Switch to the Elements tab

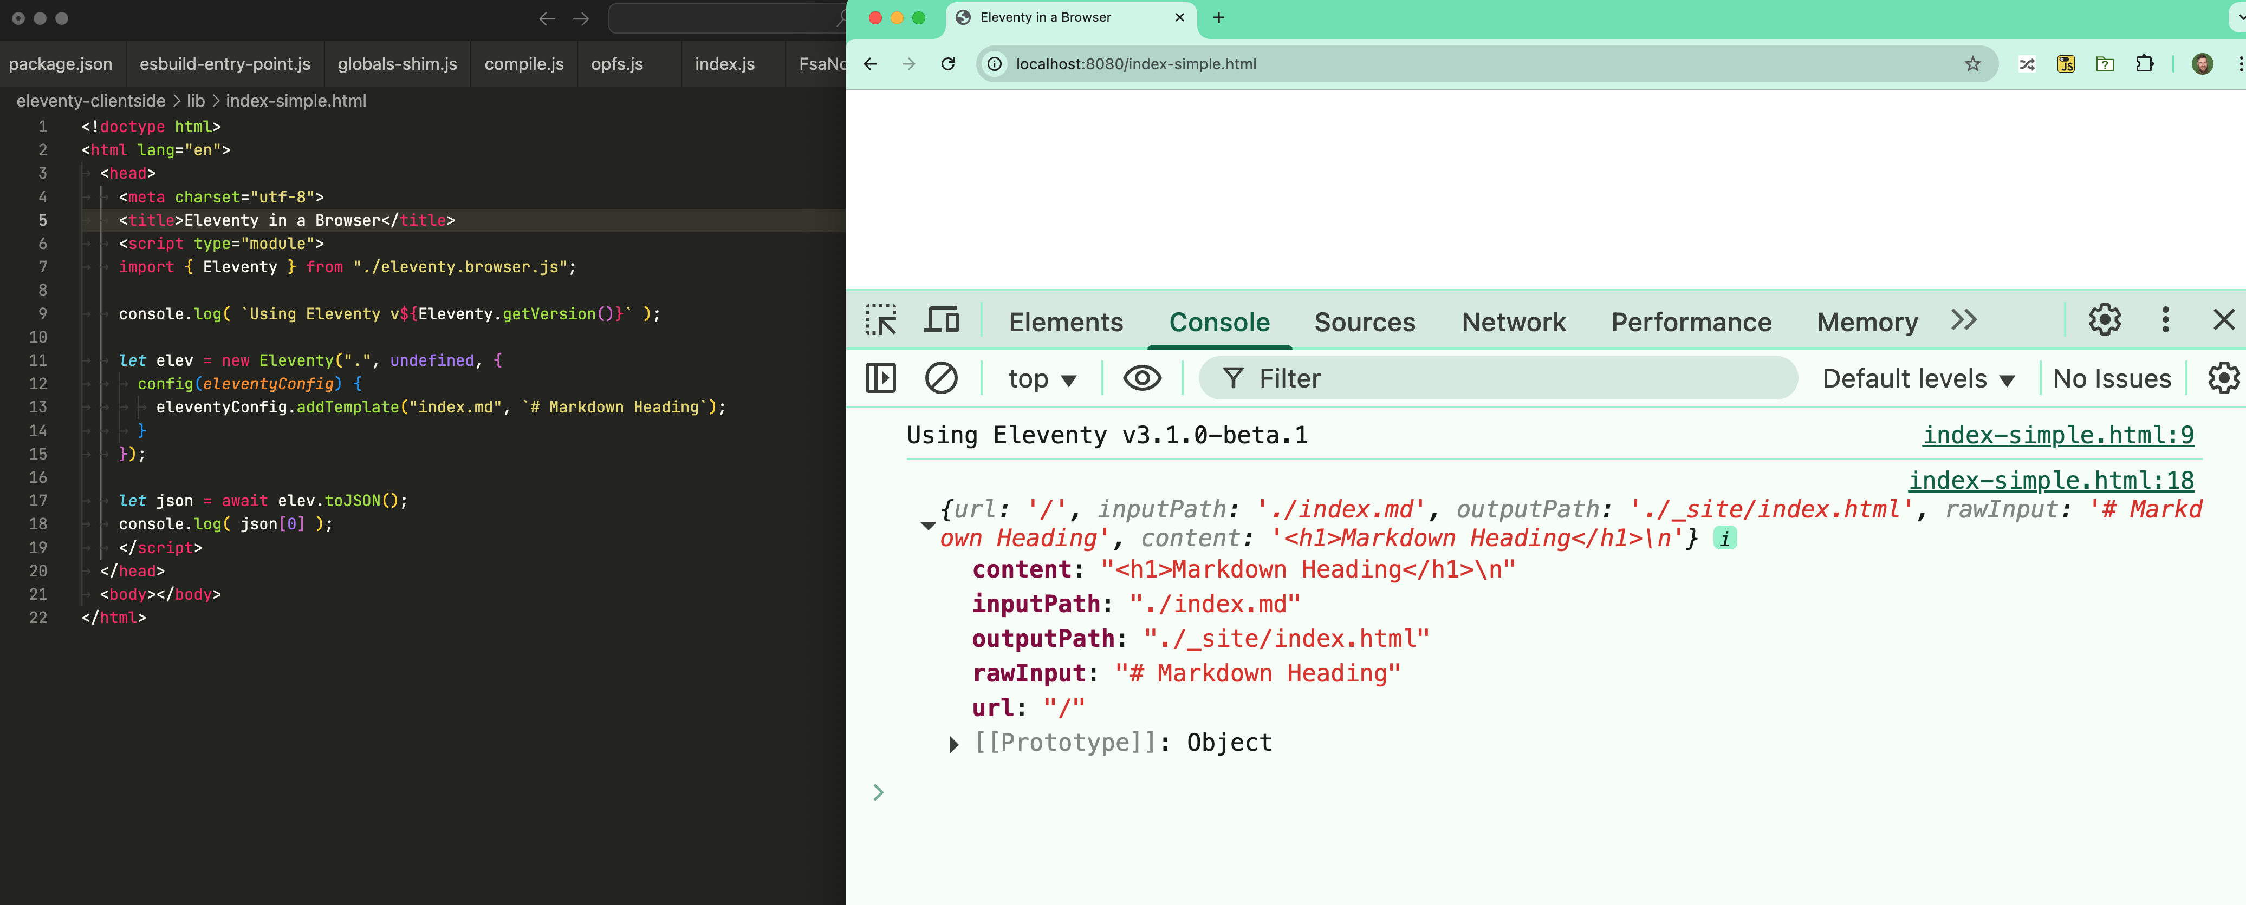coord(1066,322)
